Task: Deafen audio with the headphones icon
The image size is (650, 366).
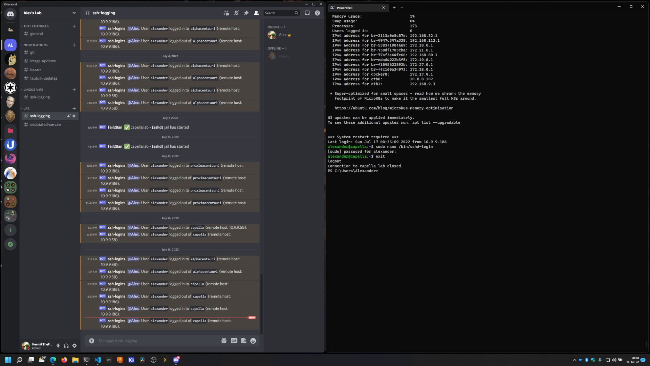Action: 66,346
